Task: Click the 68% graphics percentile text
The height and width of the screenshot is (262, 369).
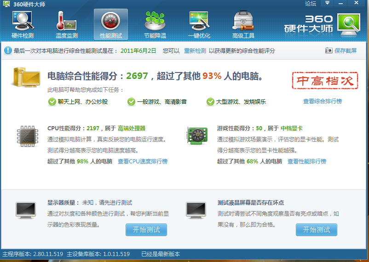Action: [x=252, y=162]
